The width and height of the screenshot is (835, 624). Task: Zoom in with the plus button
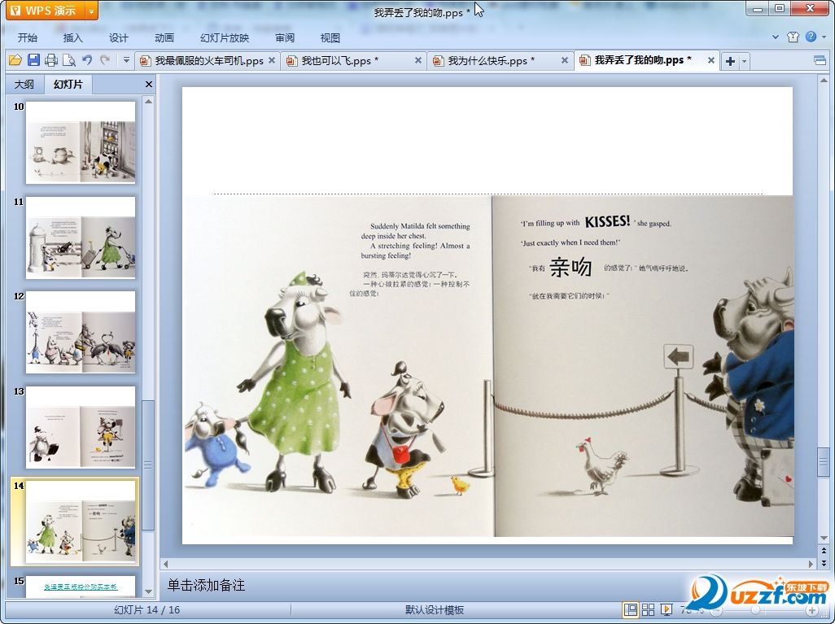pyautogui.click(x=813, y=610)
